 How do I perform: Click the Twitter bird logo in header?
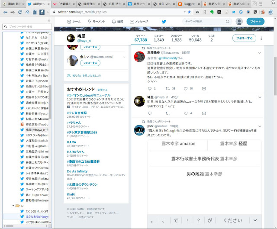pyautogui.click(x=164, y=22)
